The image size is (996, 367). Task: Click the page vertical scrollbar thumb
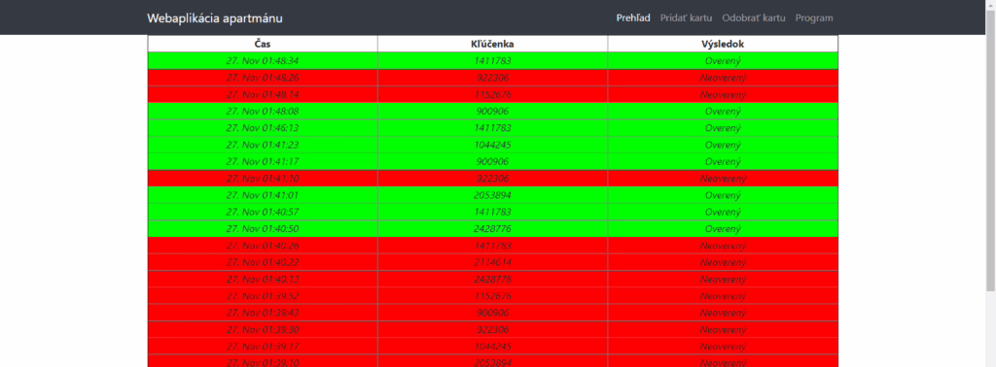pyautogui.click(x=990, y=150)
